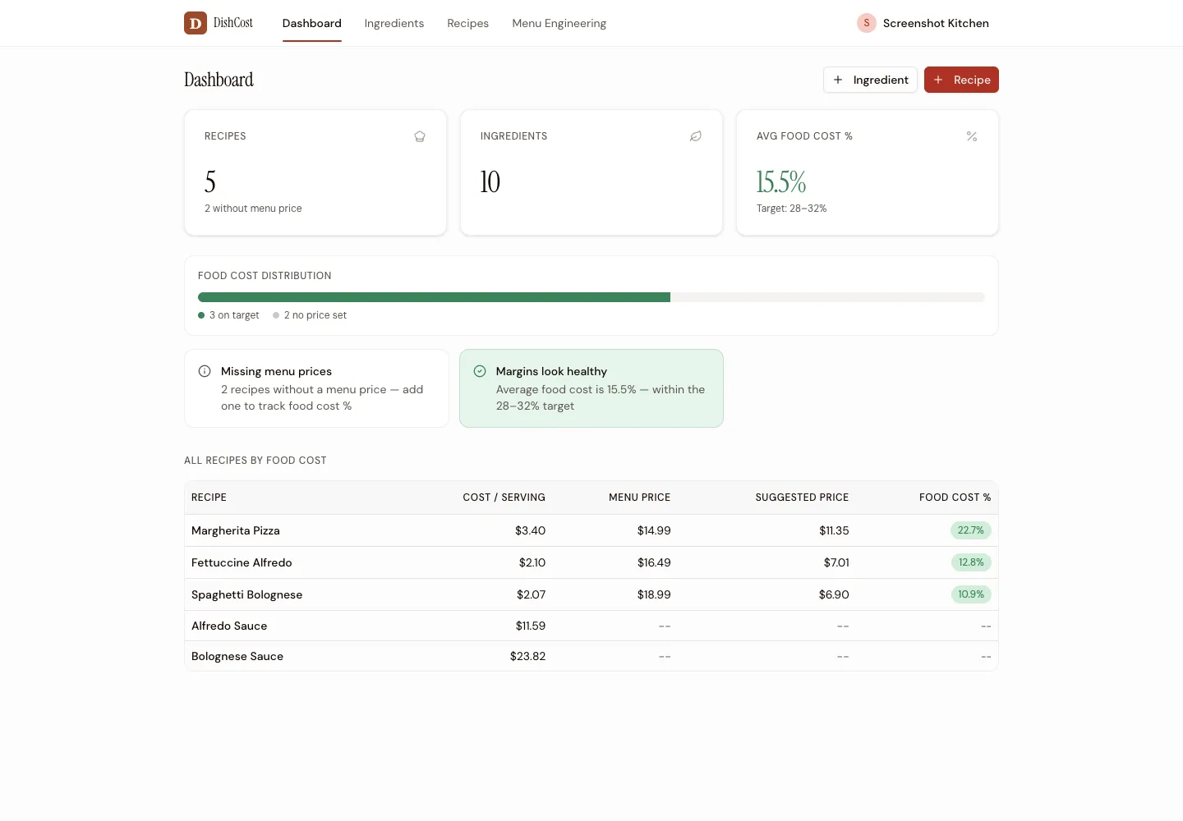The width and height of the screenshot is (1183, 821).
Task: Click the $2.10 cost per serving cell
Action: coord(532,562)
